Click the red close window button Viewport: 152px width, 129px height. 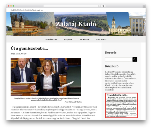pos(9,6)
